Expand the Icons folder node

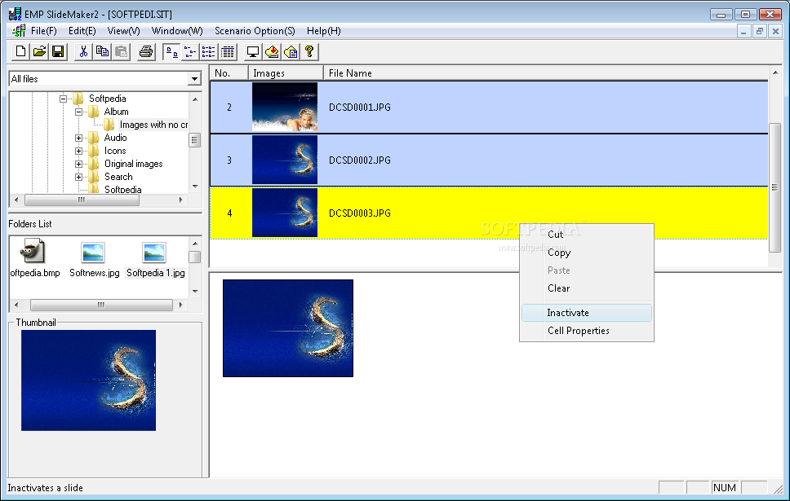(x=78, y=151)
